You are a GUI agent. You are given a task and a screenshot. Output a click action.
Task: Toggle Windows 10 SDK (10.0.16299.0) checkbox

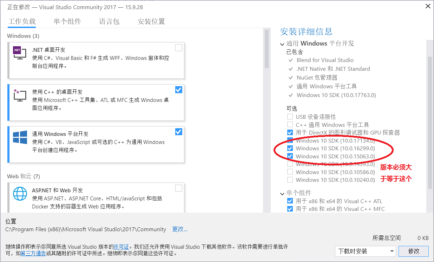(x=290, y=148)
